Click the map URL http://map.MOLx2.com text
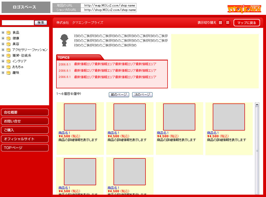 [110, 5]
